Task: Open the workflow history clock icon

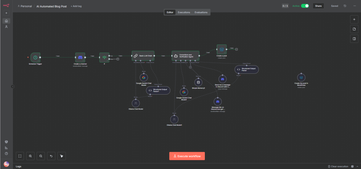Action: (345, 6)
